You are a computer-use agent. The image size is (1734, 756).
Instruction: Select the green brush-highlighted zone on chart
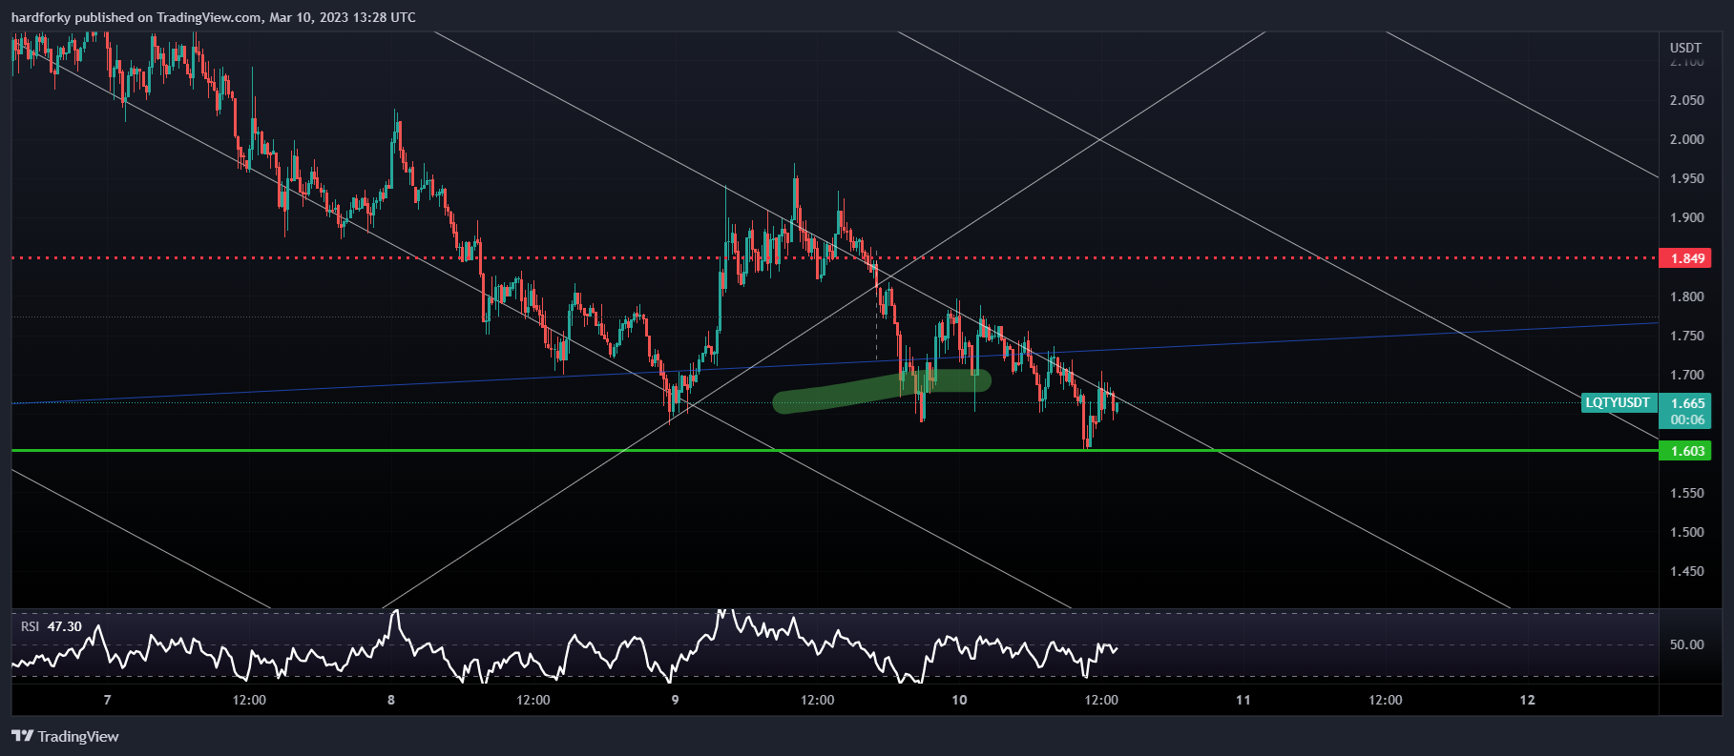882,392
